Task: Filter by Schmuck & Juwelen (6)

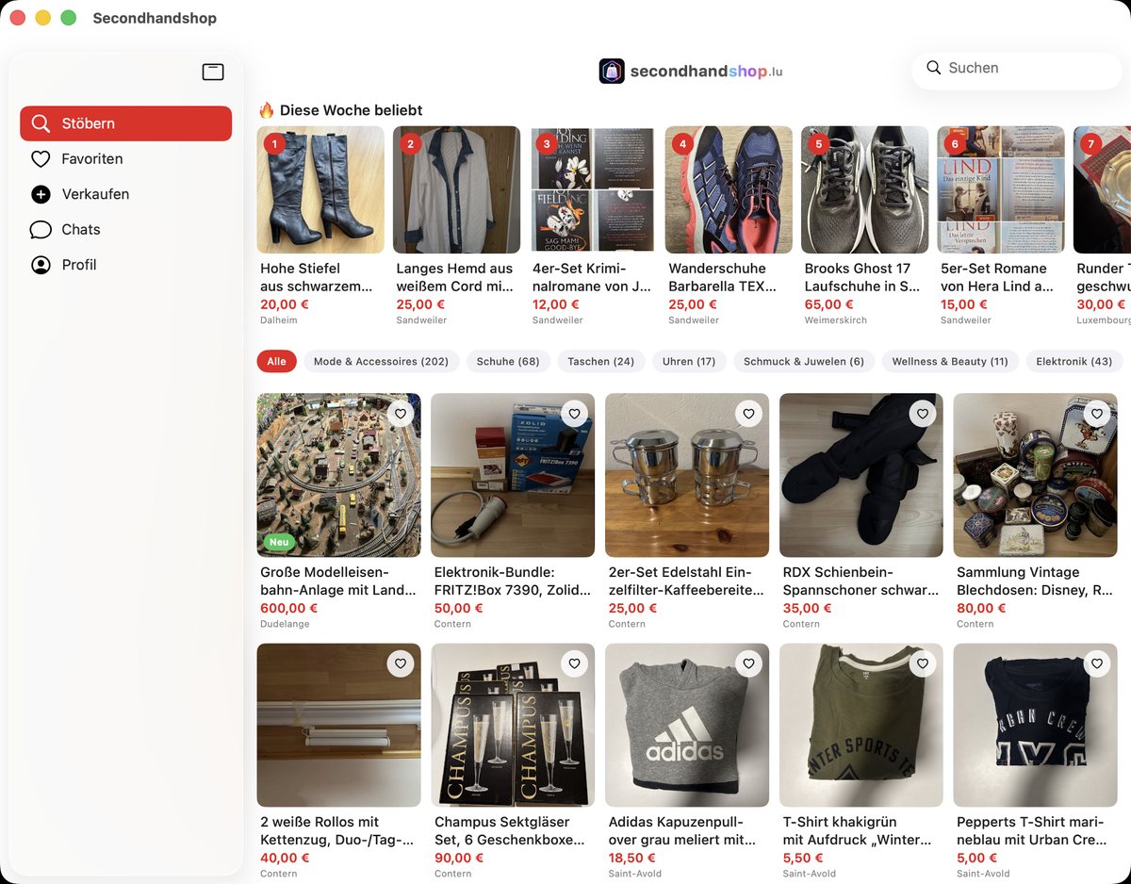Action: 804,361
